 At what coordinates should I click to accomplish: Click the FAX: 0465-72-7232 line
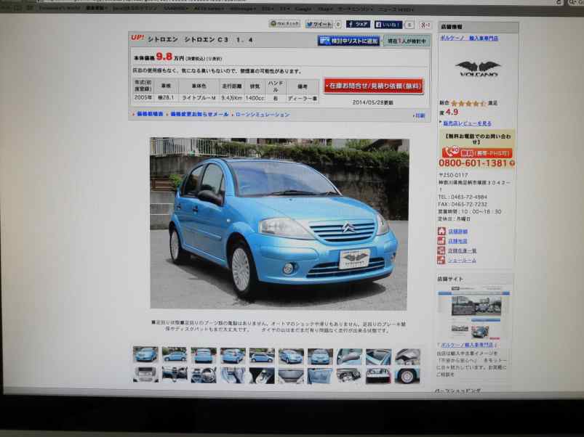pos(463,205)
